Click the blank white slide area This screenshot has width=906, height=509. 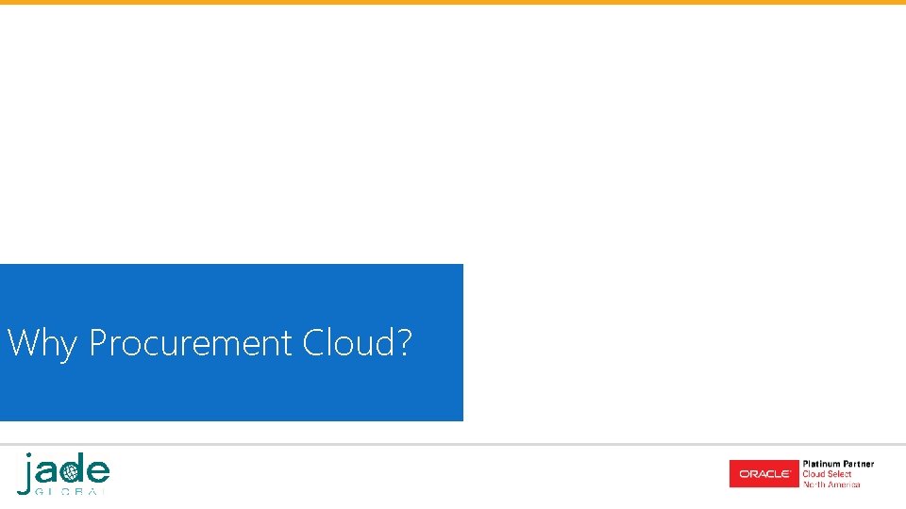point(453,133)
